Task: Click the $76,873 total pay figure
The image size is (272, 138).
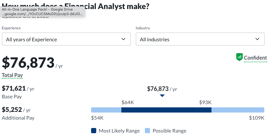Action: (x=28, y=63)
